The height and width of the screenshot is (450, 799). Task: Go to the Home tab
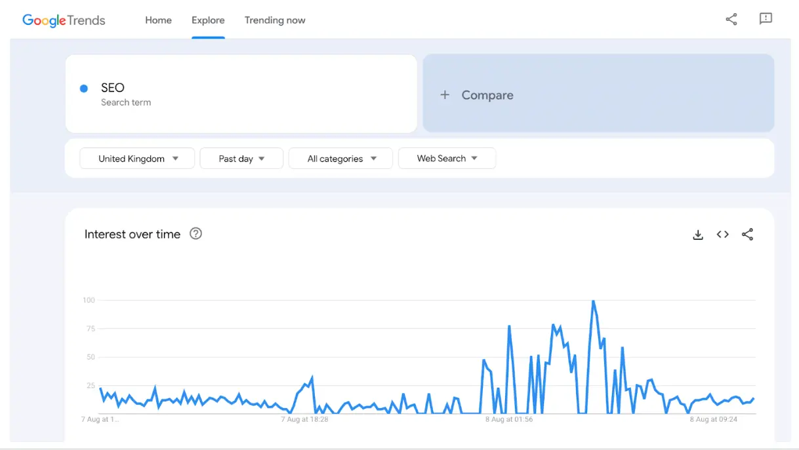[x=158, y=20]
